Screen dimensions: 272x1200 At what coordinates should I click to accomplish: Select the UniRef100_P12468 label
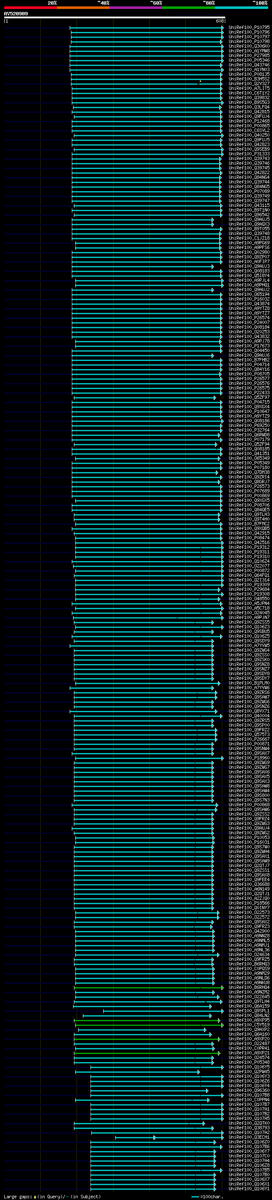coord(249,121)
